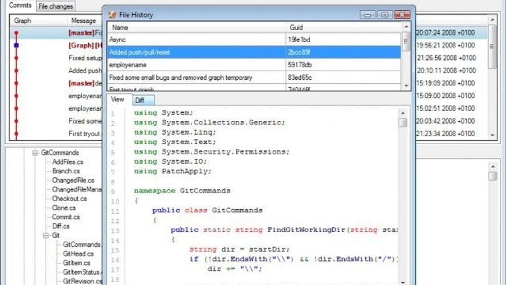This screenshot has height=285, width=506.
Task: Click 'public class GitCommands' code line
Action: point(207,210)
